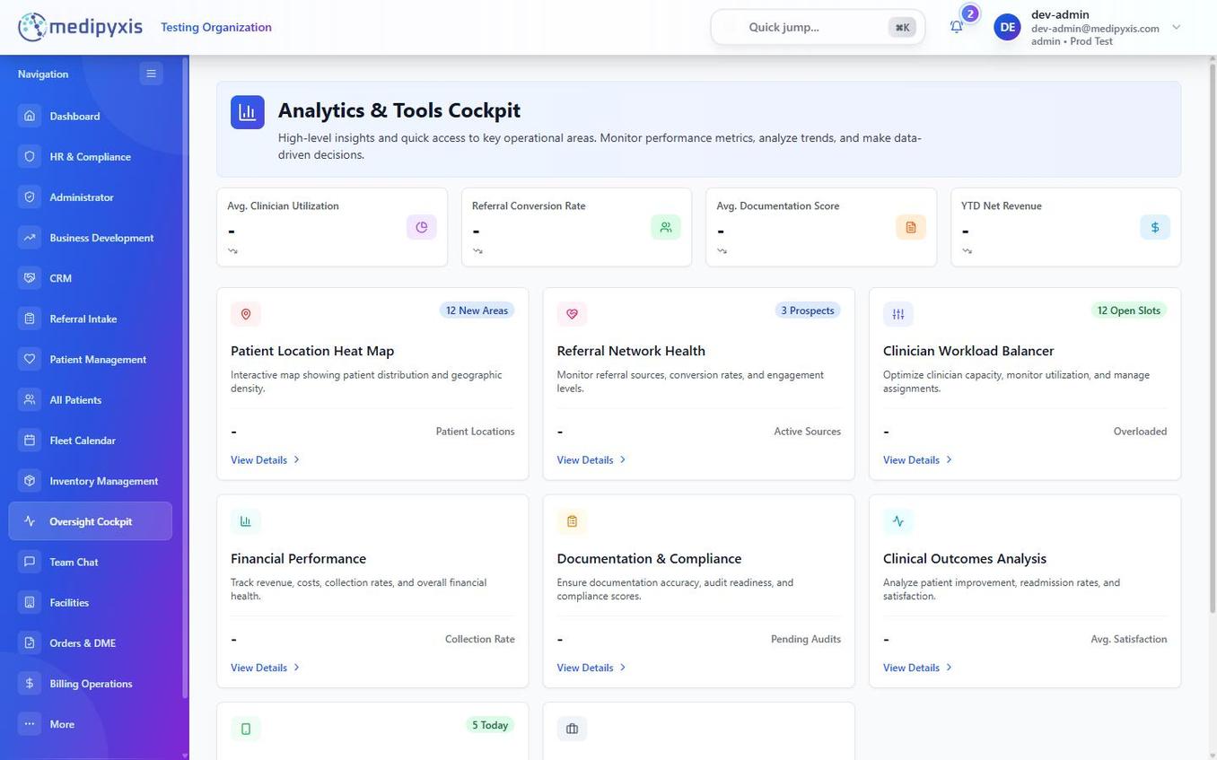The height and width of the screenshot is (760, 1217).
Task: Expand the More menu ellipsis icon
Action: pos(30,724)
